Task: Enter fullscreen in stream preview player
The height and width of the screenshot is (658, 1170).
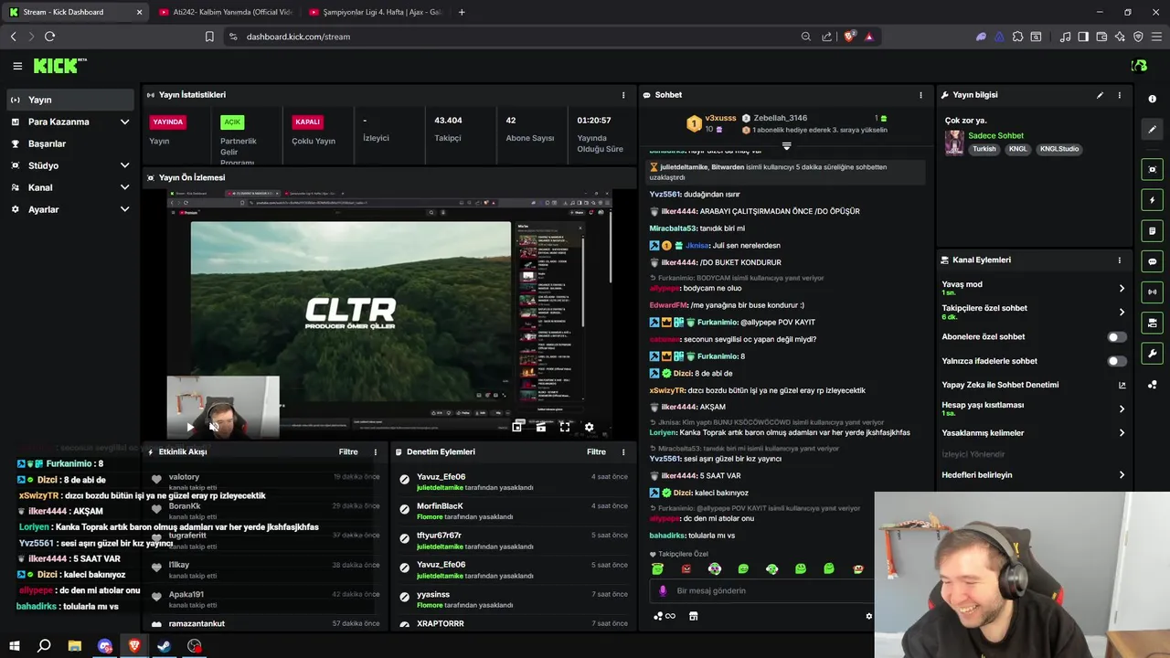Action: tap(565, 427)
